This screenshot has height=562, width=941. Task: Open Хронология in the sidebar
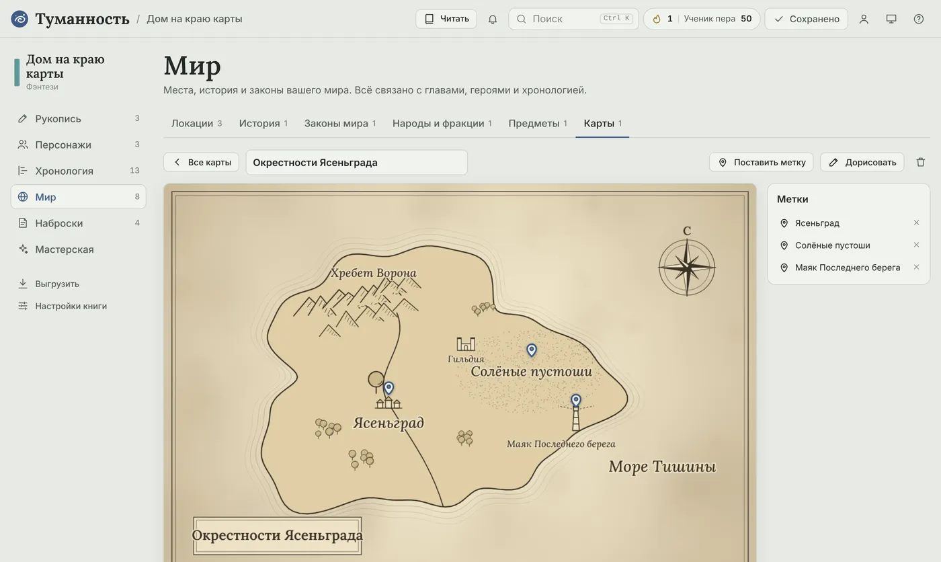click(78, 171)
